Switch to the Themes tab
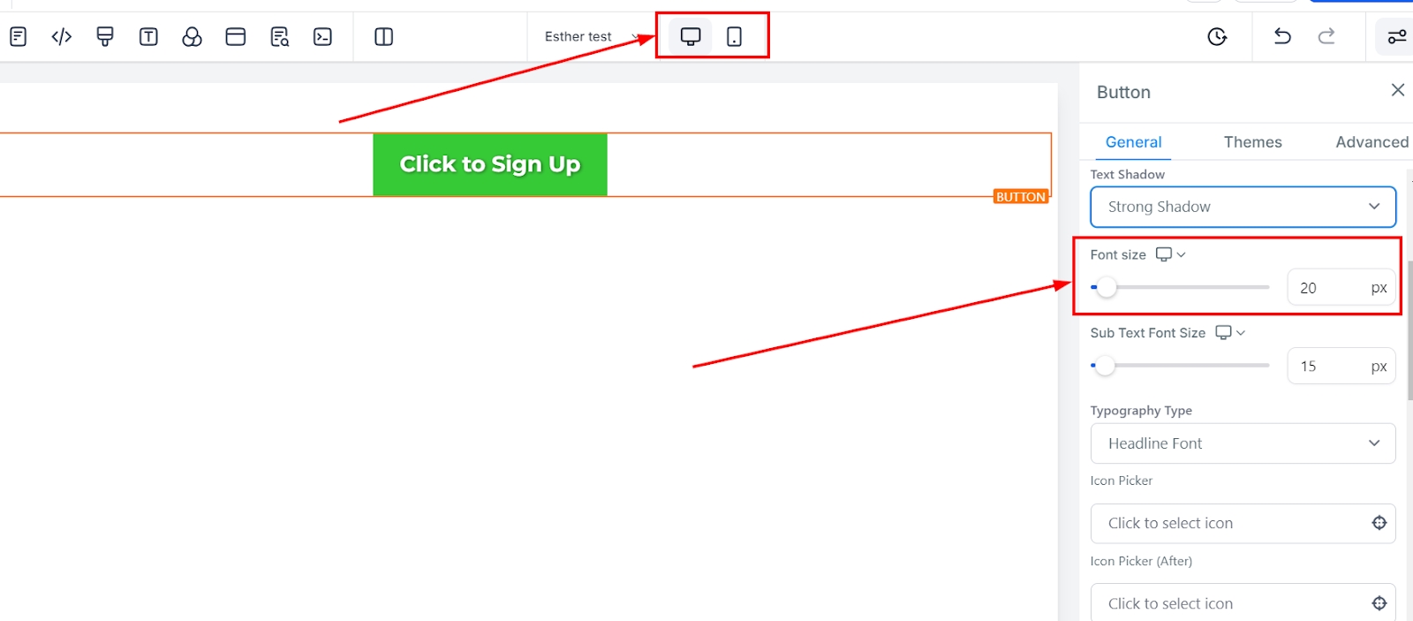 (x=1252, y=141)
